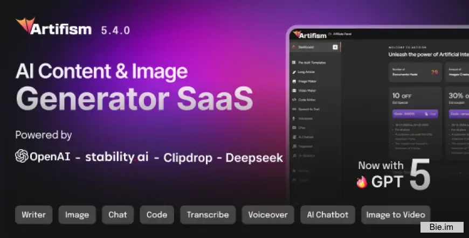Image resolution: width=469 pixels, height=238 pixels.
Task: Click the Artifism logo in the banner header
Action: pyautogui.click(x=54, y=26)
